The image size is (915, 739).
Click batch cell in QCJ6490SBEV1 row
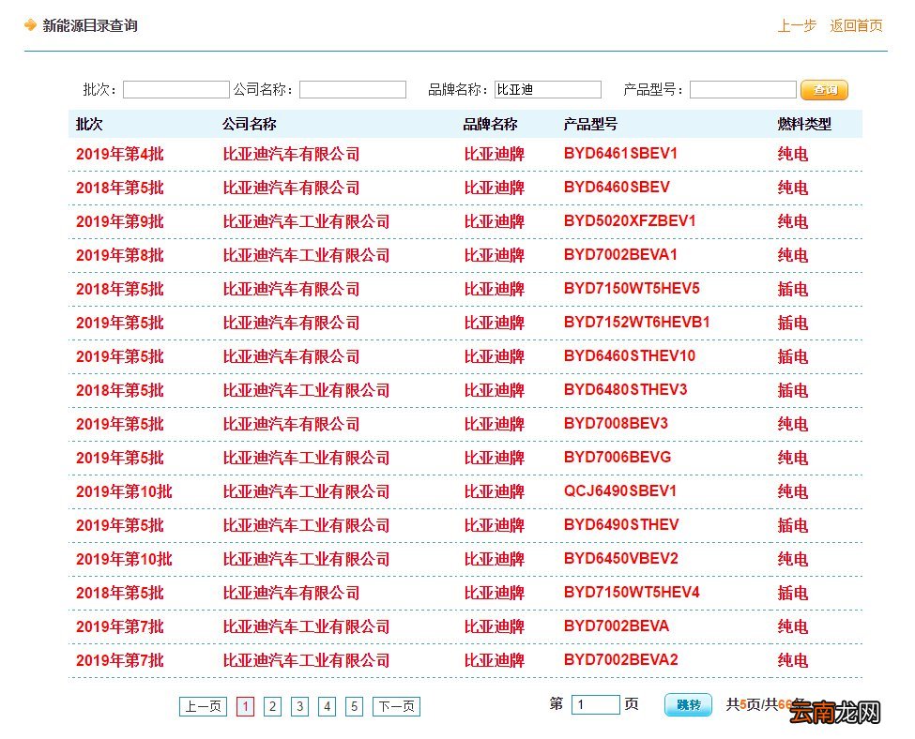(x=124, y=491)
